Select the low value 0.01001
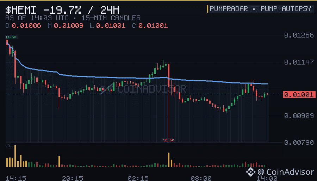The height and width of the screenshot is (181, 317). tap(111, 26)
